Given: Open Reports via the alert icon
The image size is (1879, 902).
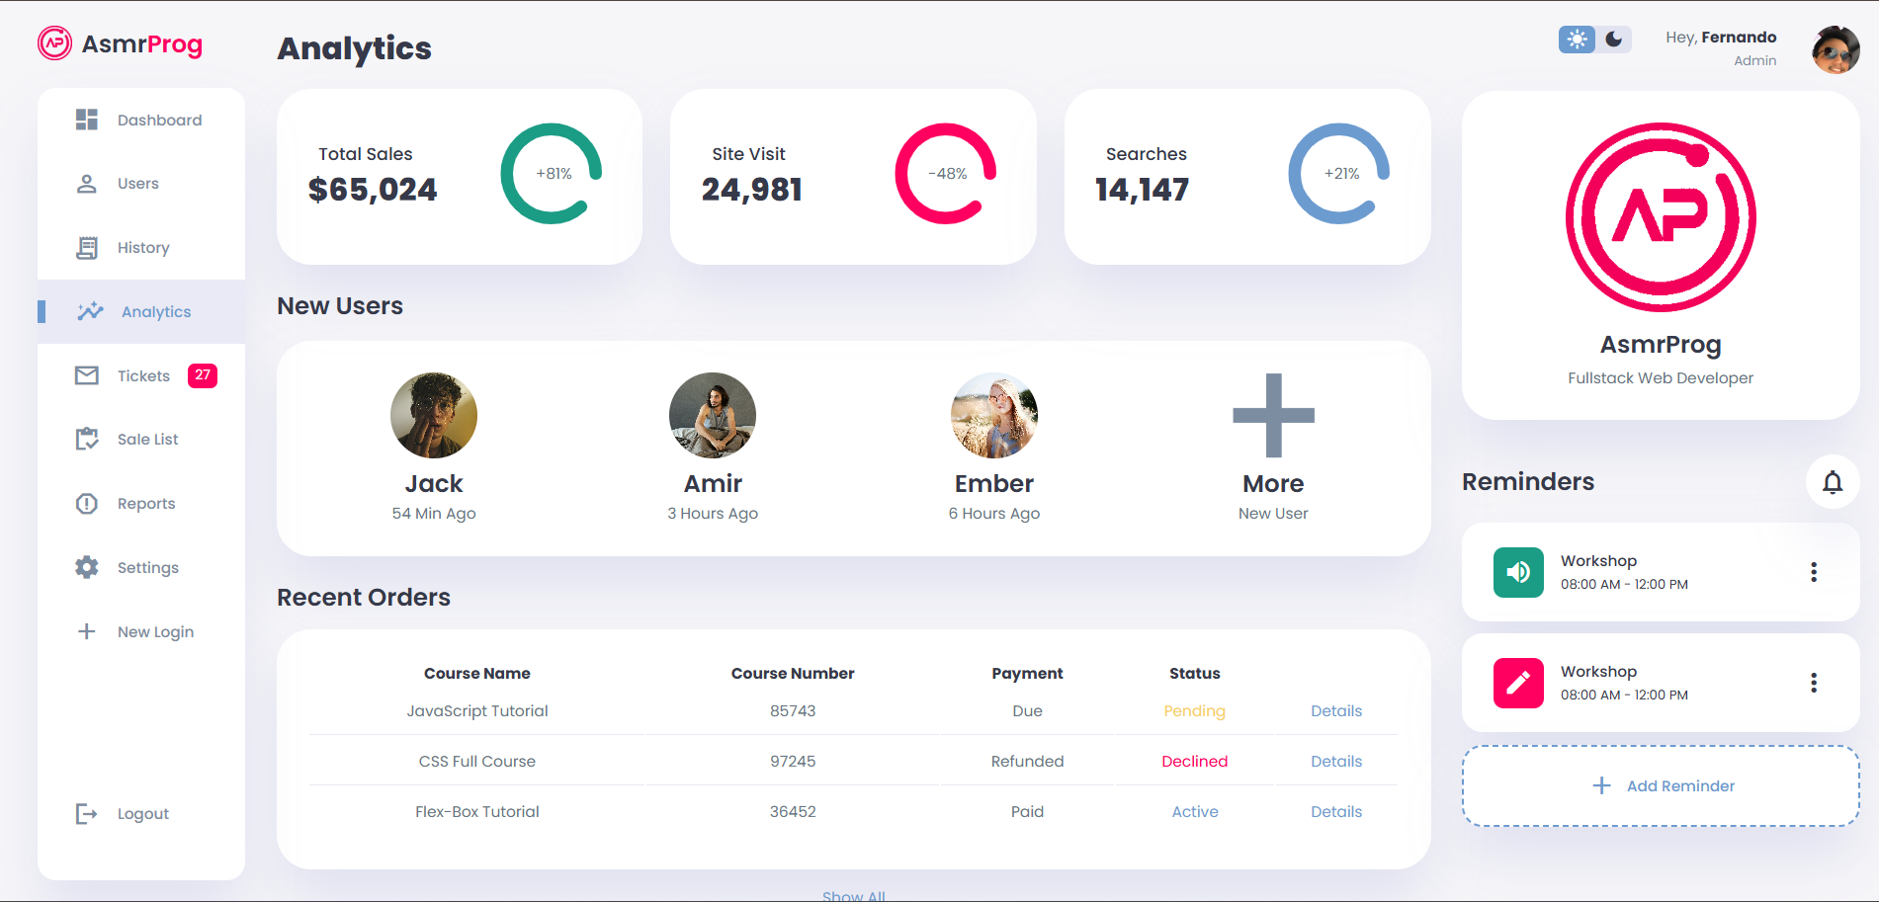Looking at the screenshot, I should tap(86, 503).
